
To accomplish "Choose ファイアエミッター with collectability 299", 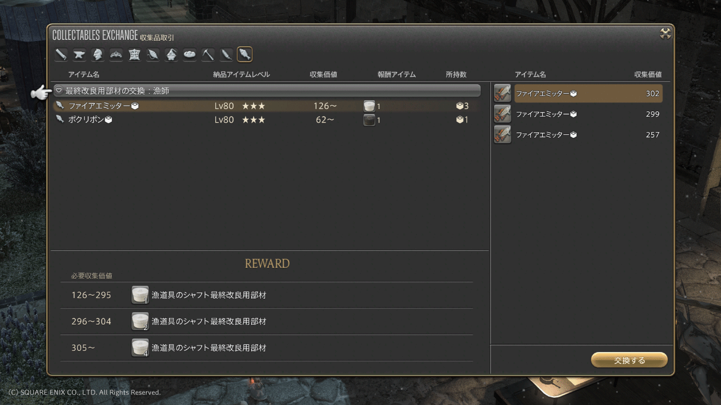I will [x=578, y=114].
